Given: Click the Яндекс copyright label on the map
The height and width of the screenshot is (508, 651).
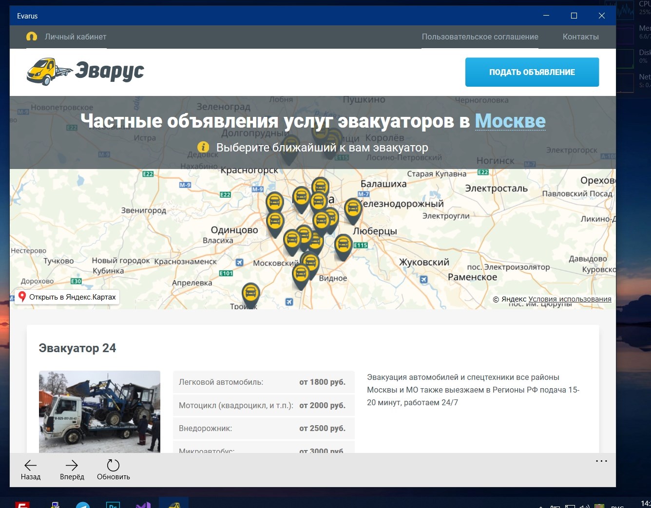Looking at the screenshot, I should 510,299.
